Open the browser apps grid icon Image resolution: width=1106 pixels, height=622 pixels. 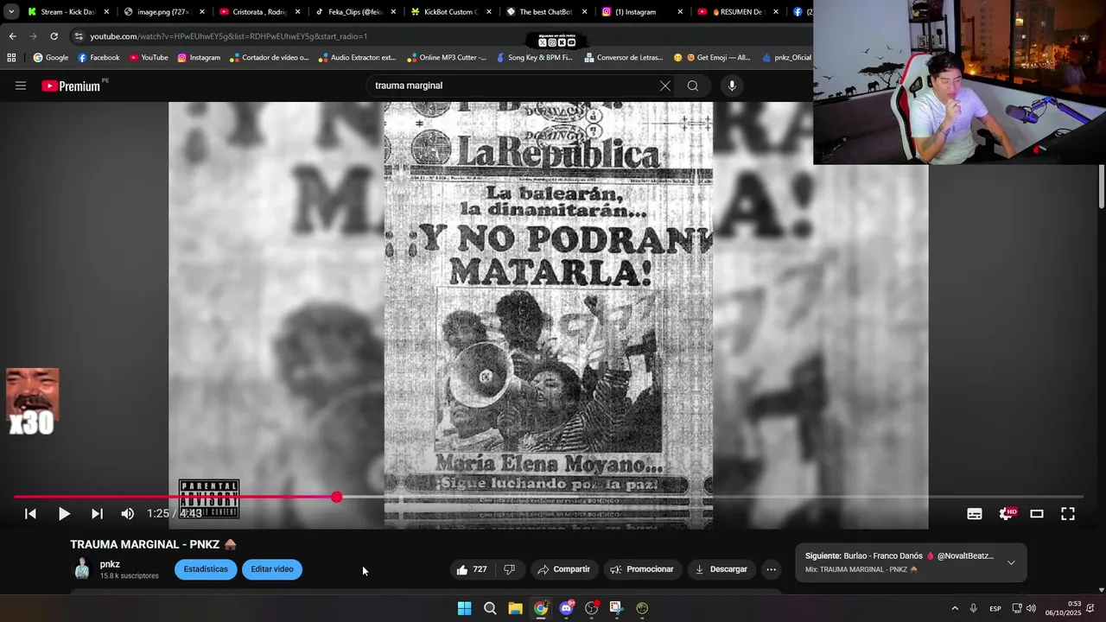click(x=11, y=58)
